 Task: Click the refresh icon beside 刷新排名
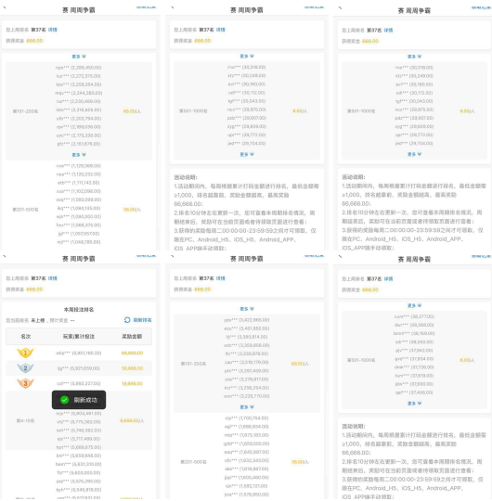click(127, 320)
